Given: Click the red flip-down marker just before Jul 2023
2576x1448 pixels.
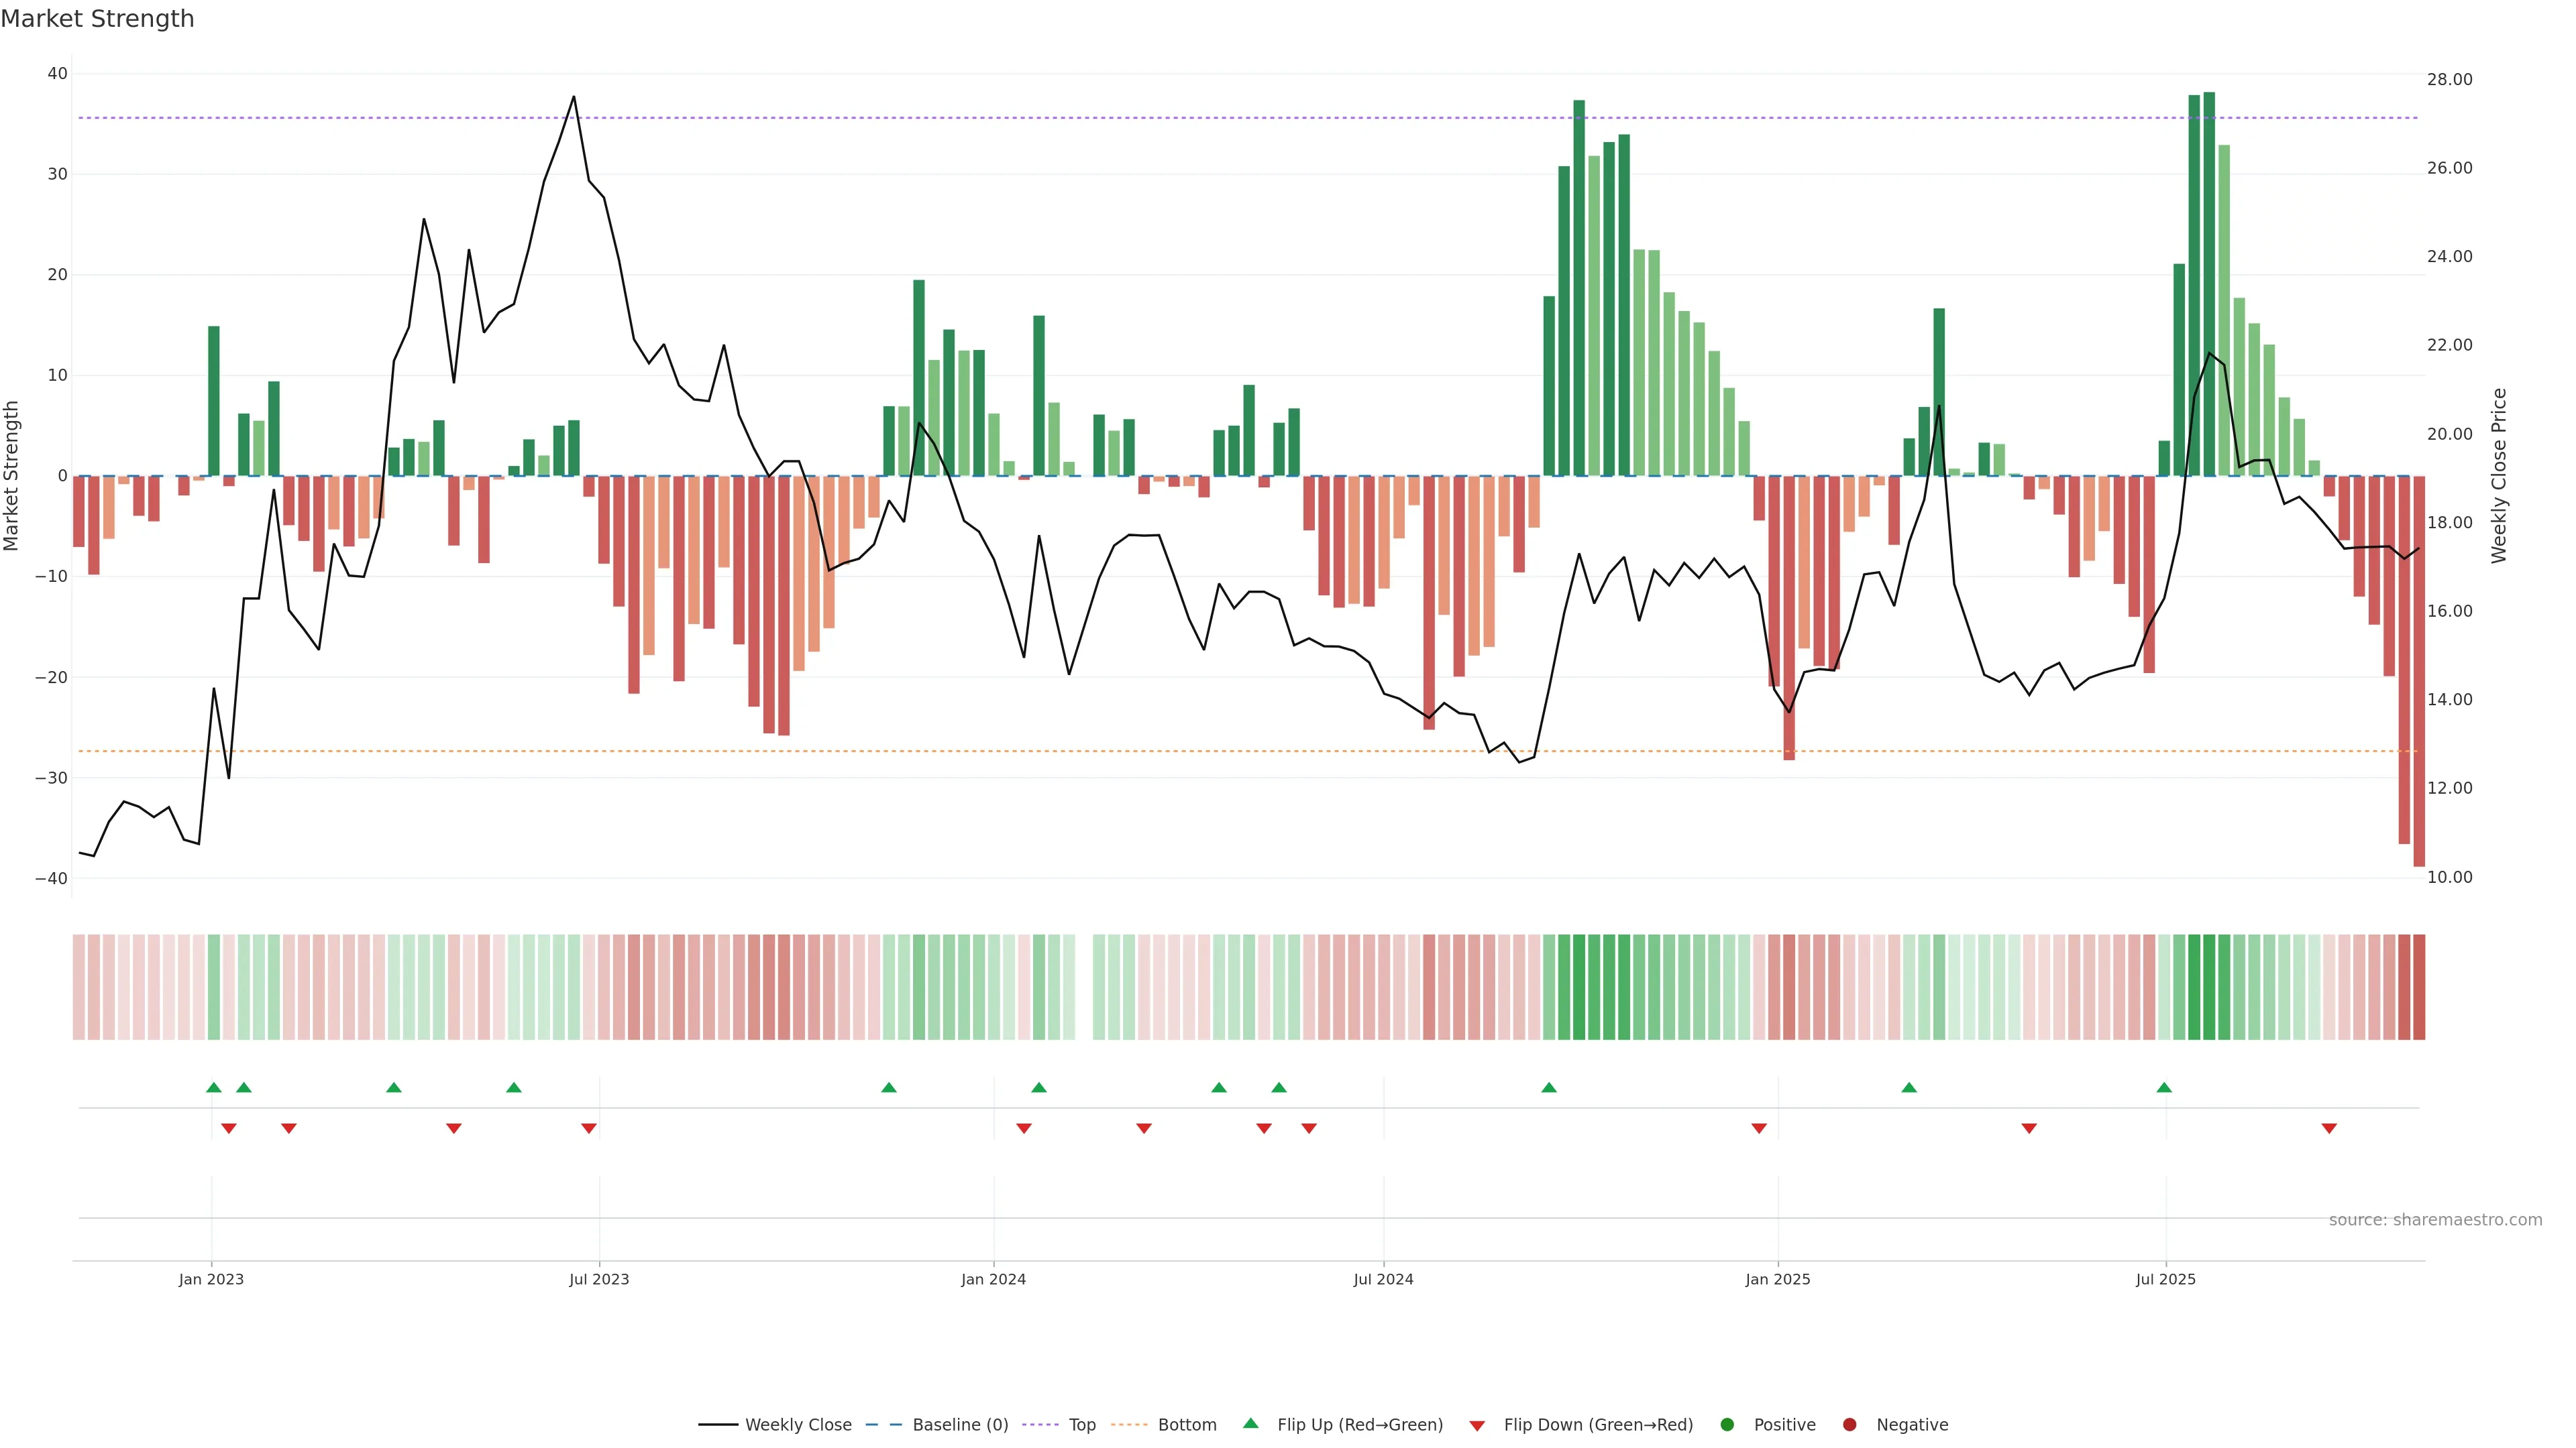Looking at the screenshot, I should click(589, 1128).
